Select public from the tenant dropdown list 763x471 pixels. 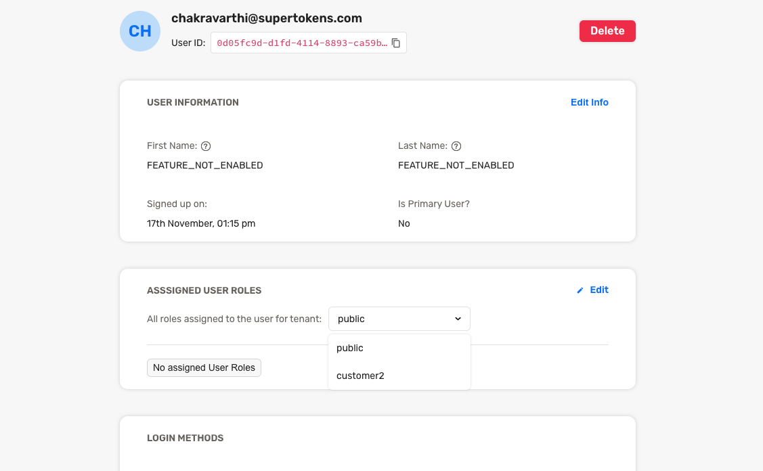click(349, 348)
